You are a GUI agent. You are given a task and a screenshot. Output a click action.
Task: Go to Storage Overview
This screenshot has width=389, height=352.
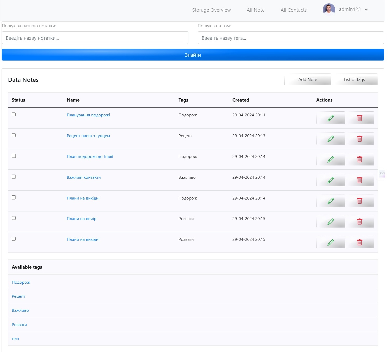point(211,10)
